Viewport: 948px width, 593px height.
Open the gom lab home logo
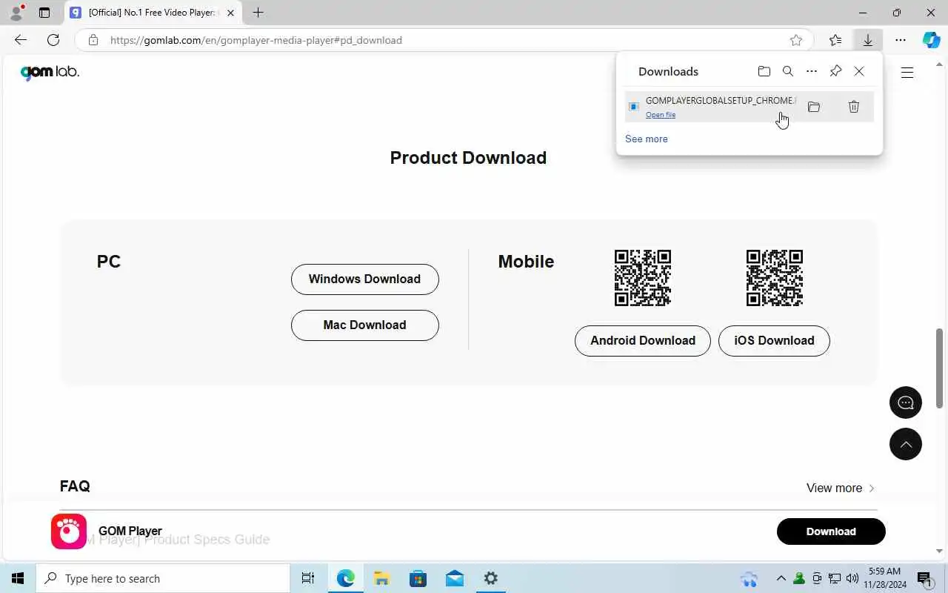50,72
